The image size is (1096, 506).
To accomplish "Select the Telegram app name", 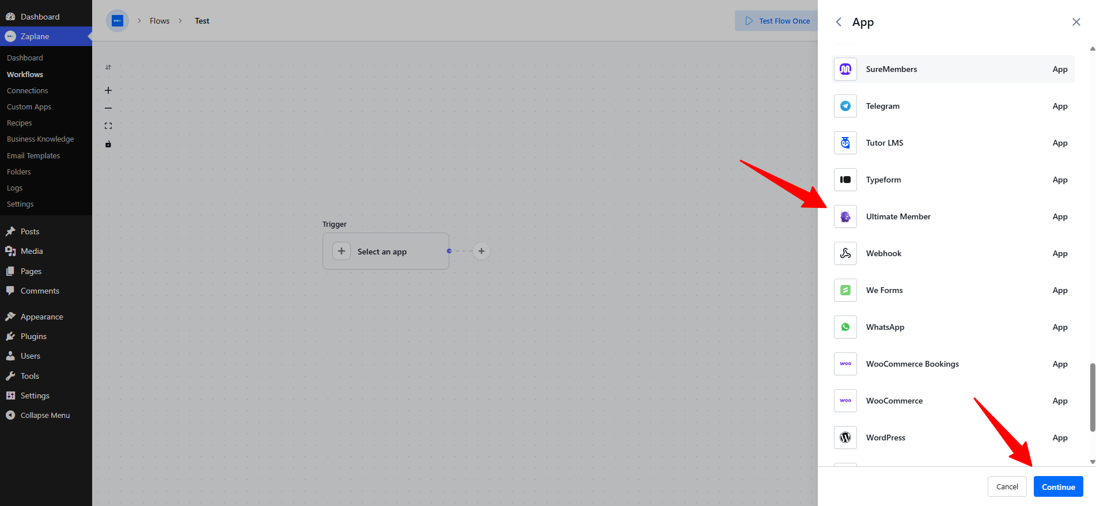I will click(883, 106).
